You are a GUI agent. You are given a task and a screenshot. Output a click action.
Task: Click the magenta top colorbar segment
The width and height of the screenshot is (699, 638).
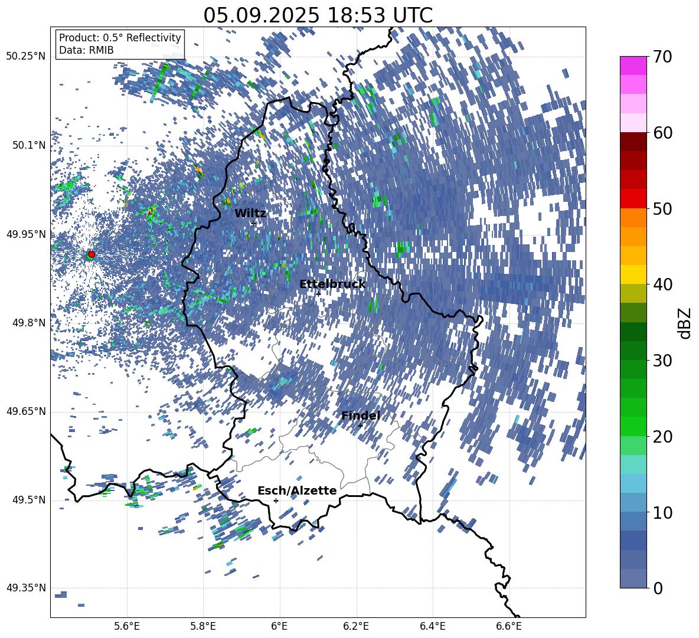[633, 66]
